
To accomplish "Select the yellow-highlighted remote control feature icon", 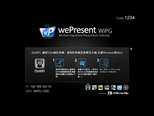I will tap(101, 88).
